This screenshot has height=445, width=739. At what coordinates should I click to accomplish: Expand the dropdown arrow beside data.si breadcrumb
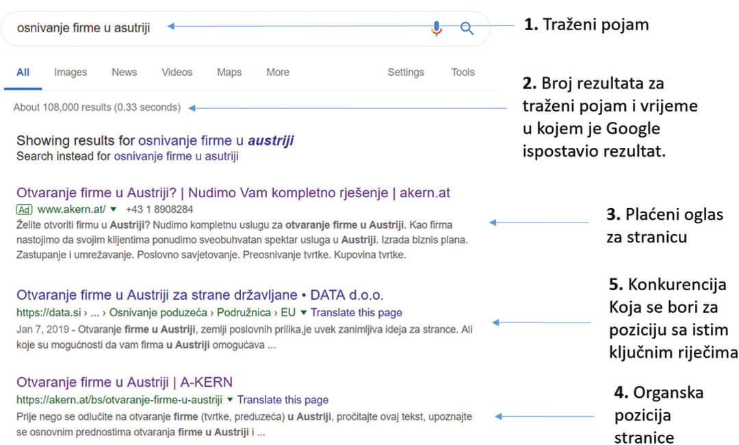coord(304,312)
